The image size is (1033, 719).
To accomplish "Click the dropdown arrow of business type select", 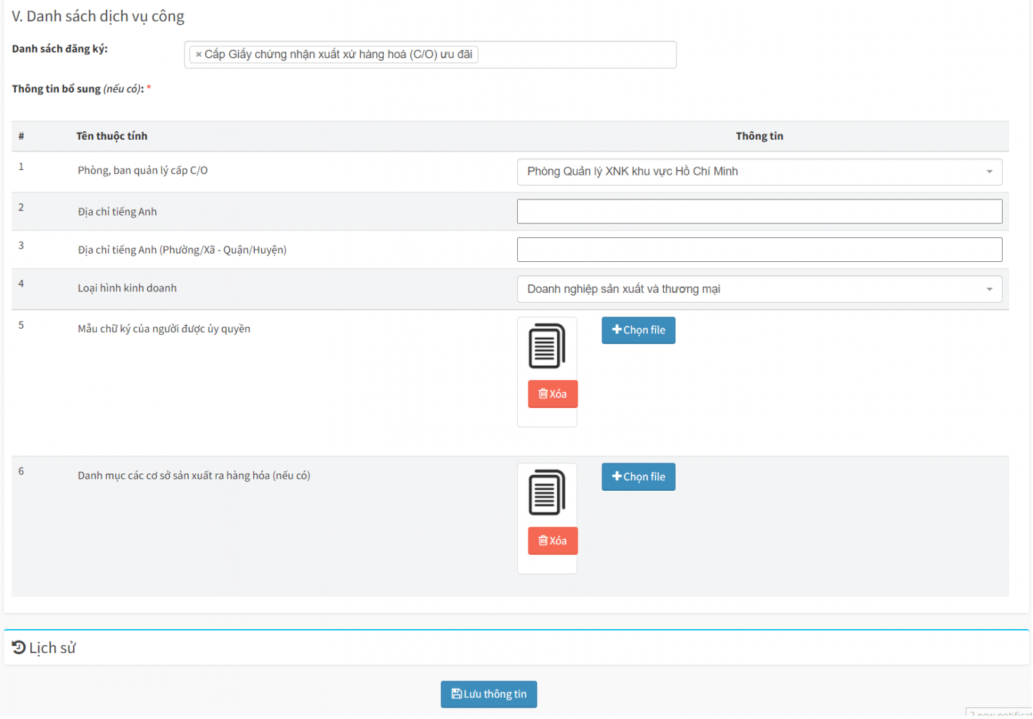I will click(989, 289).
